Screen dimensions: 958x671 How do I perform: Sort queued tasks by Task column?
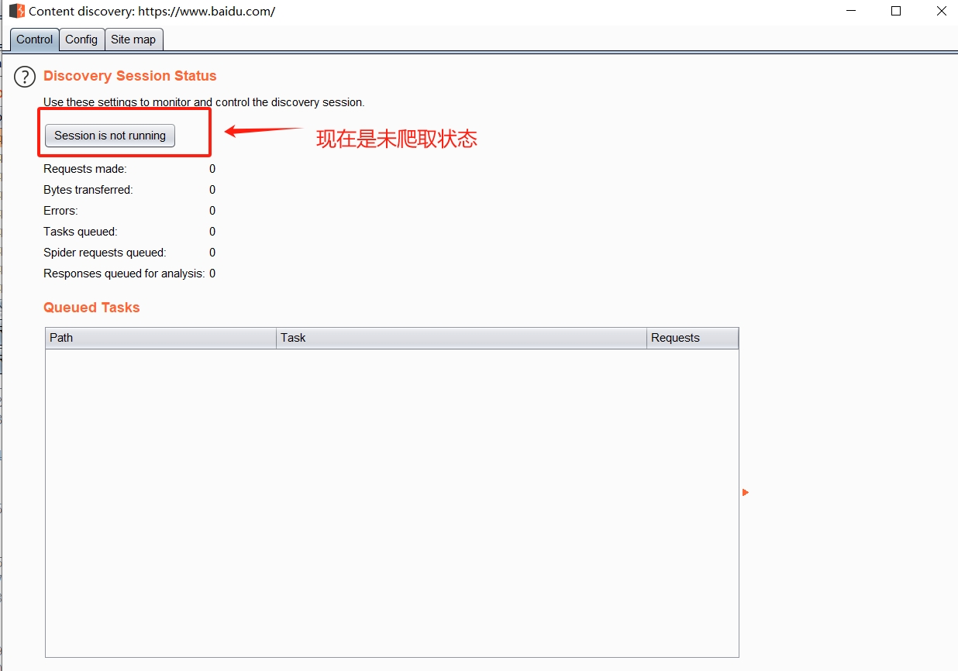pos(461,338)
